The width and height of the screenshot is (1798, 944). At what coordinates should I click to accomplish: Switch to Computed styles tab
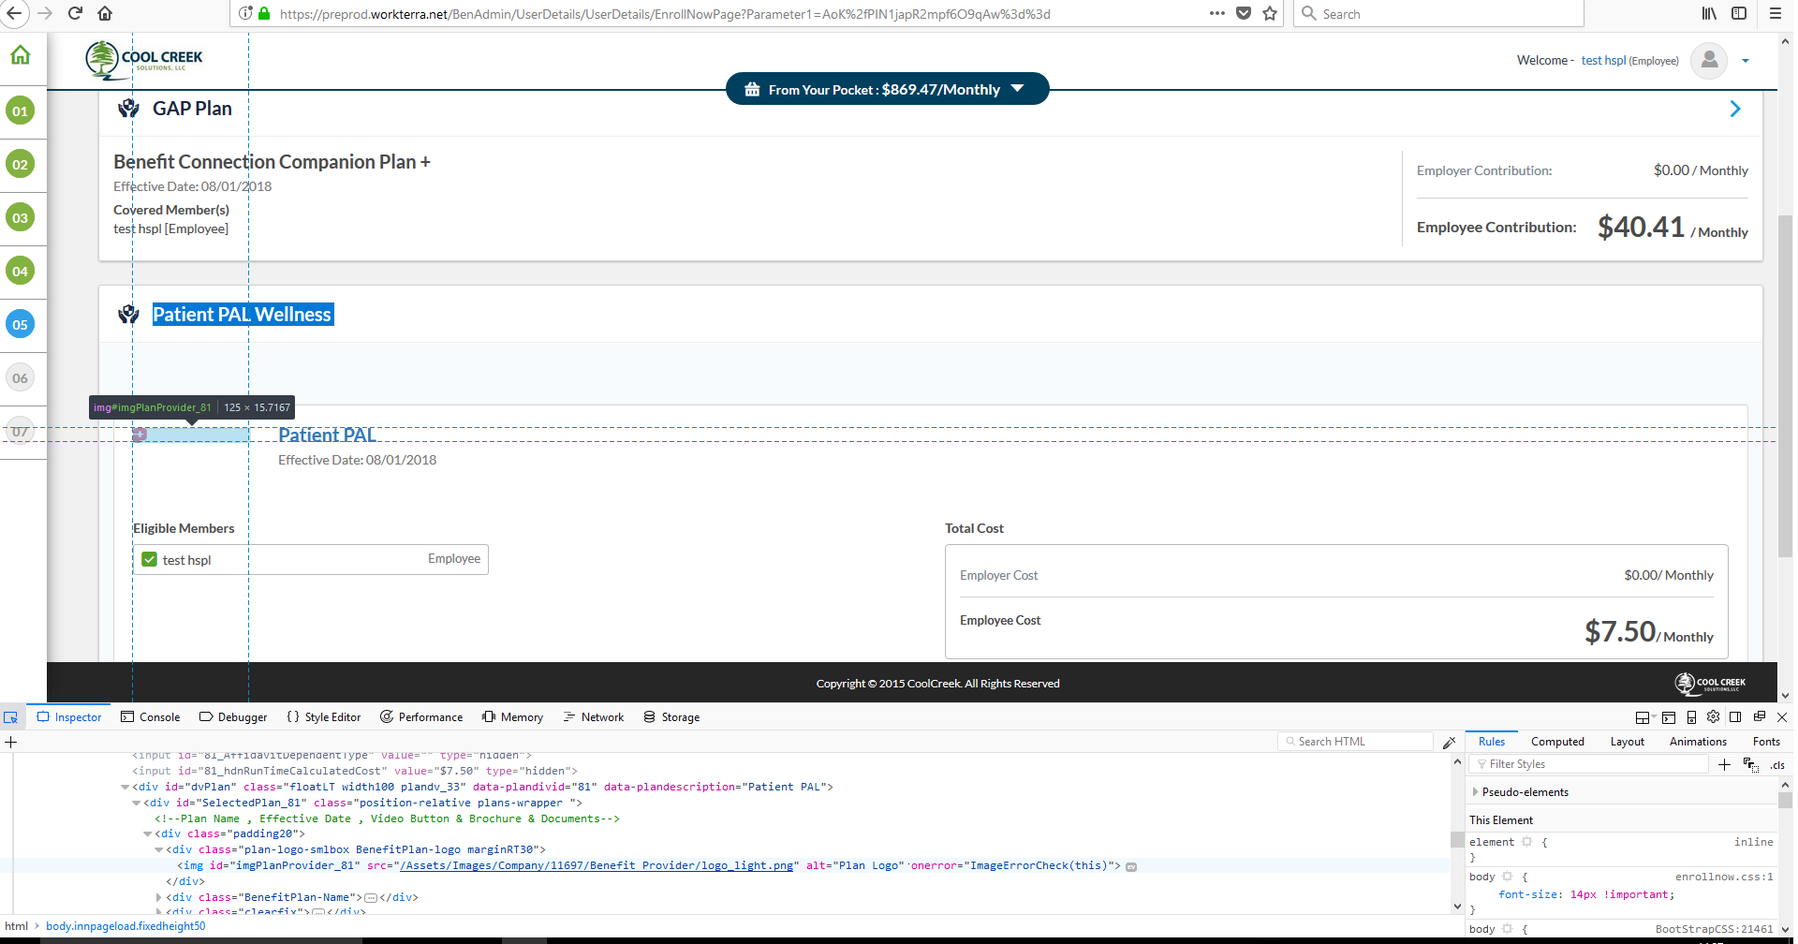pyautogui.click(x=1557, y=742)
